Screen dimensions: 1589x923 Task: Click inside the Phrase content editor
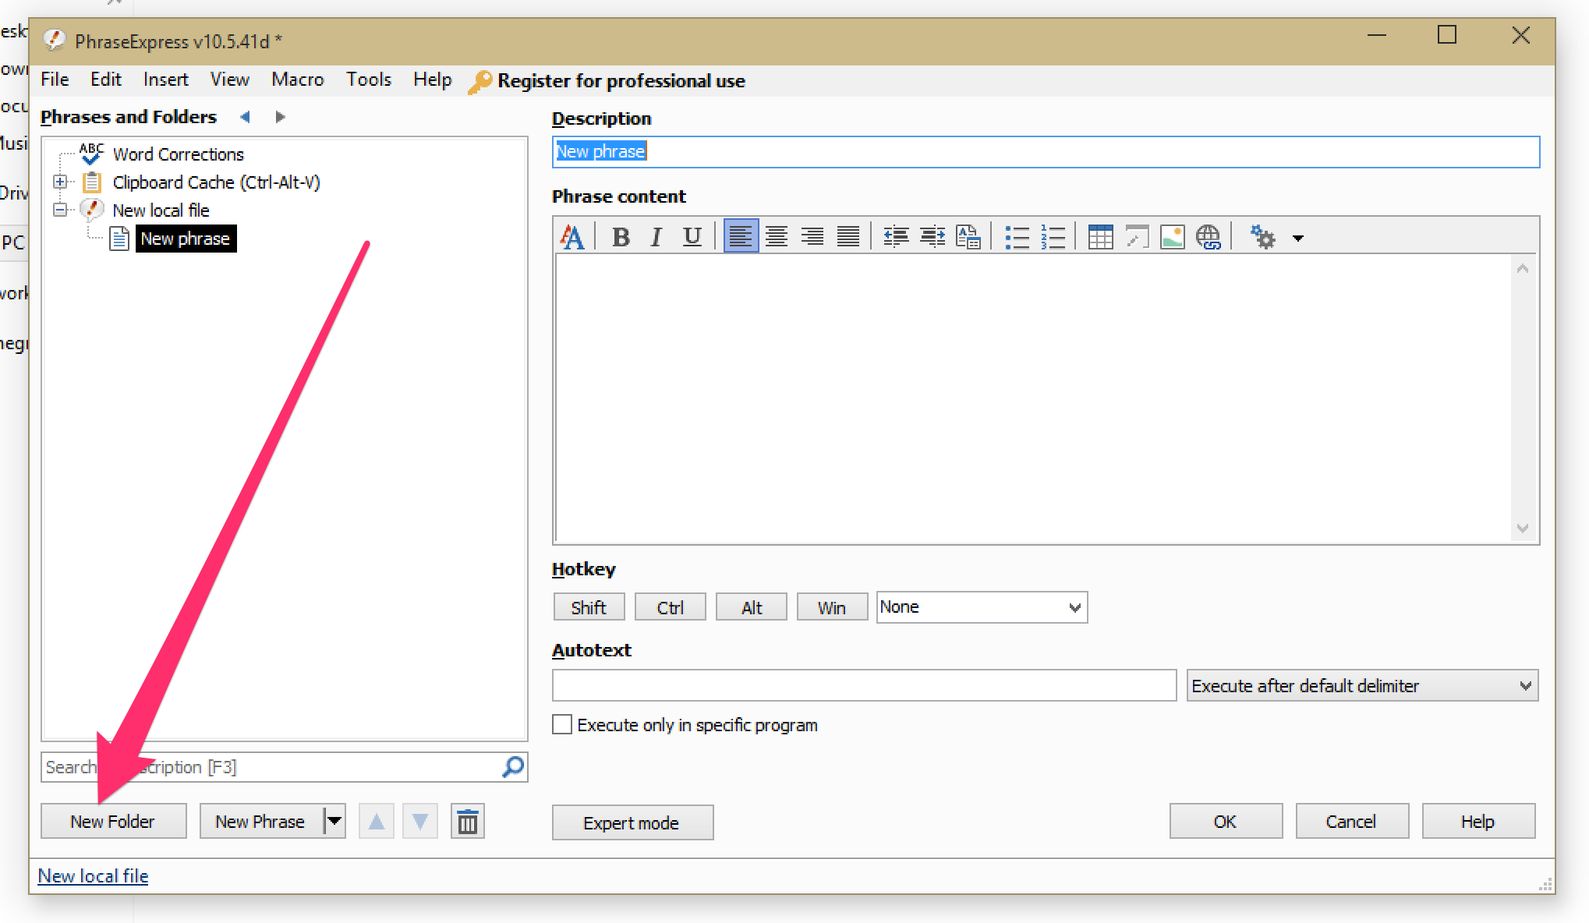1033,398
